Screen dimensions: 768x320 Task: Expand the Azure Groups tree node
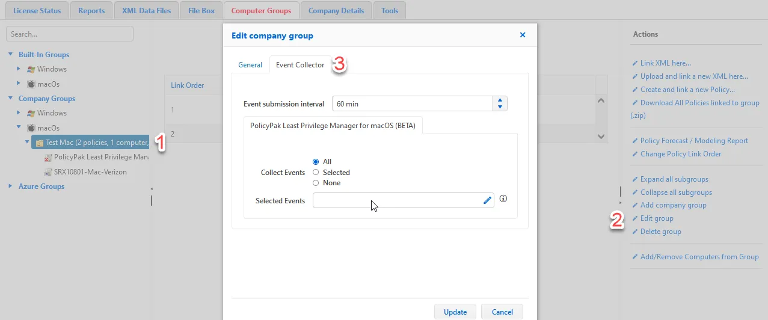[x=10, y=186]
